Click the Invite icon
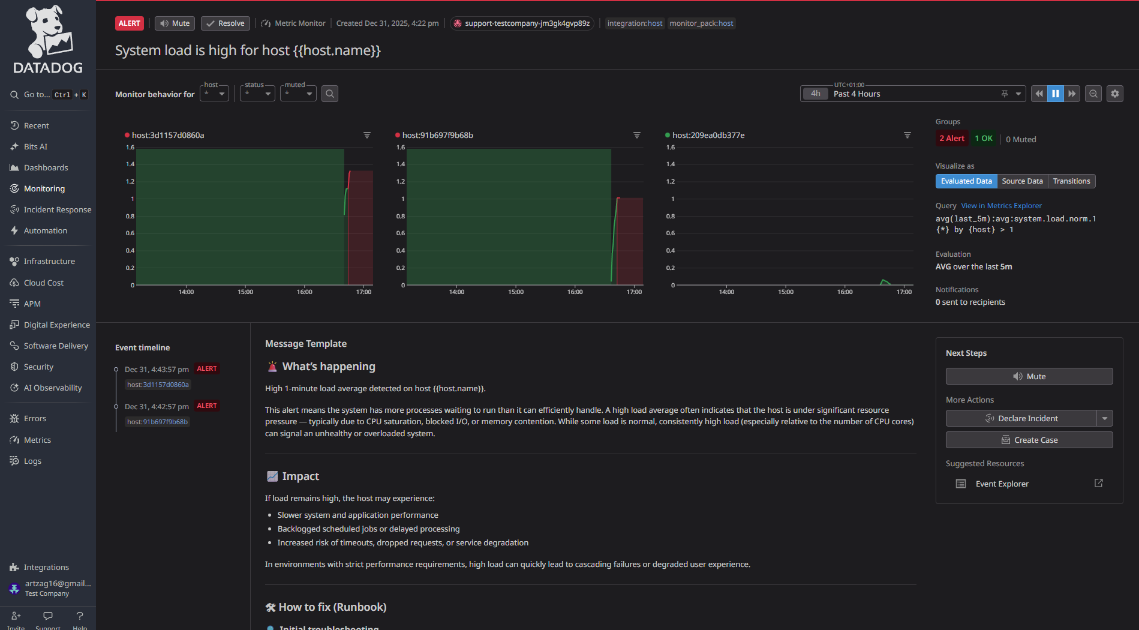Image resolution: width=1139 pixels, height=630 pixels. [x=16, y=616]
